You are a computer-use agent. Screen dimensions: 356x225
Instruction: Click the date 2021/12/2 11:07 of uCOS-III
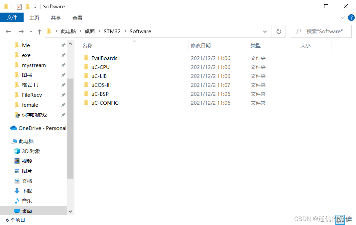pos(210,85)
